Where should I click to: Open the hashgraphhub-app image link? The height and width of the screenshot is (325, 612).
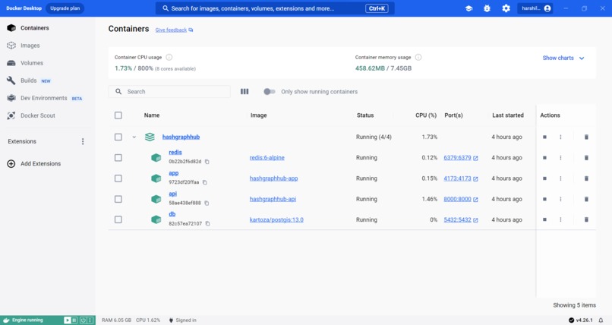[x=273, y=178]
